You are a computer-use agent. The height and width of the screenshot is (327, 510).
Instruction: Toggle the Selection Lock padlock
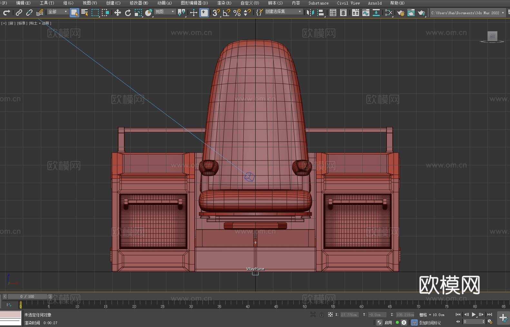[x=321, y=315]
